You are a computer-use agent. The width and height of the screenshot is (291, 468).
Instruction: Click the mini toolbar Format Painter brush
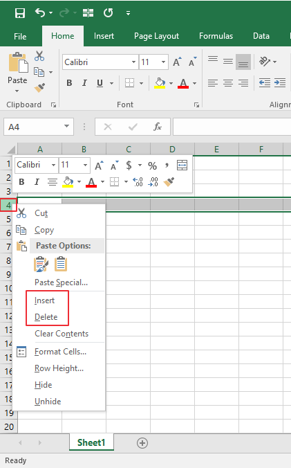(x=169, y=182)
